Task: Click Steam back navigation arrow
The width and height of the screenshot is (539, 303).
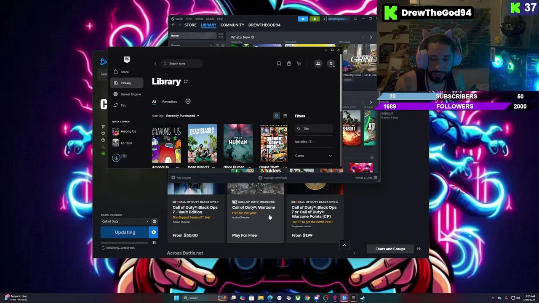Action: [173, 25]
